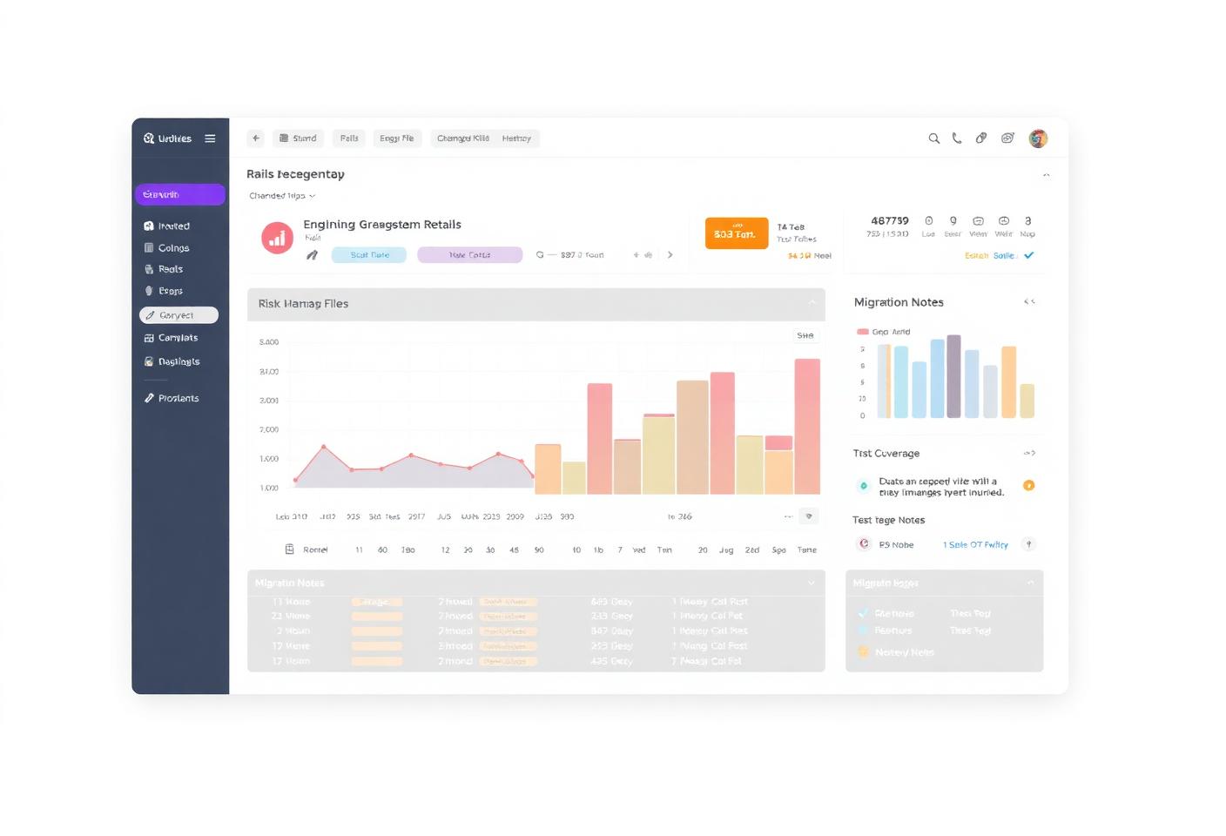Click the Esops sidebar icon
This screenshot has width=1226, height=836.
click(149, 291)
